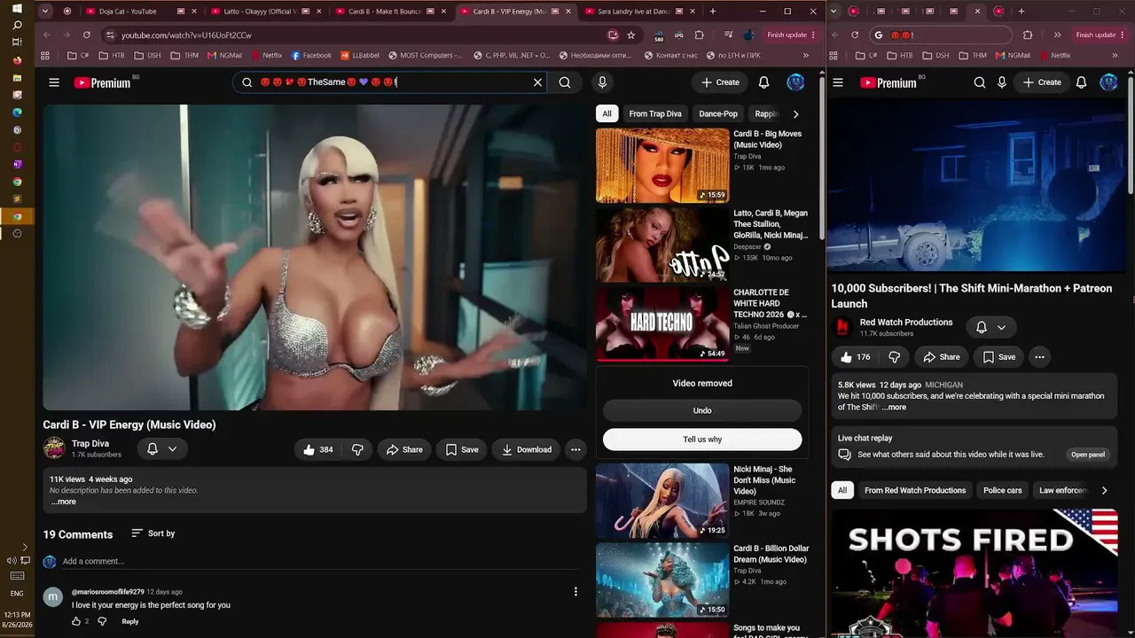Save the VIP Energy video to a playlist
The width and height of the screenshot is (1135, 638).
[461, 449]
